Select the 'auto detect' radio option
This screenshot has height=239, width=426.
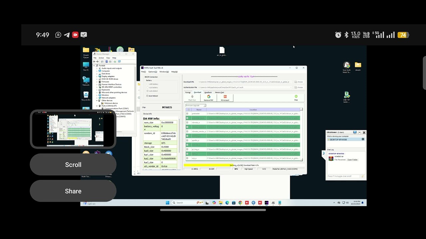pos(147,91)
